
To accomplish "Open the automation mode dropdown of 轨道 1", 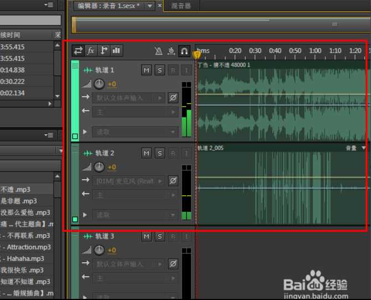I will coord(135,132).
